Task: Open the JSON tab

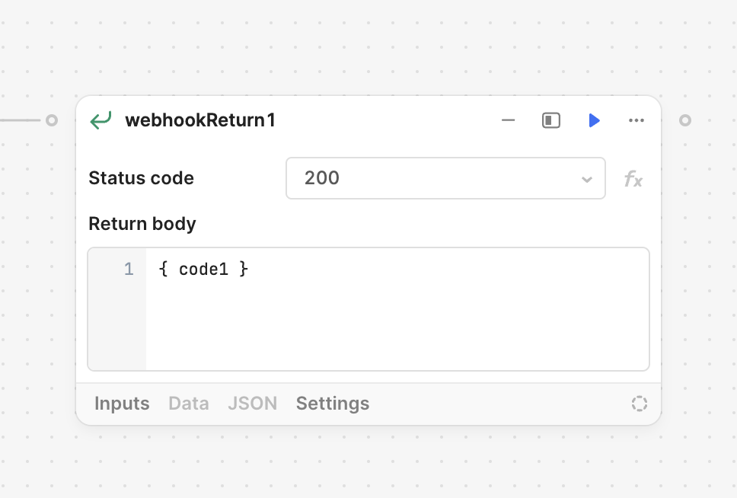Action: pos(253,404)
